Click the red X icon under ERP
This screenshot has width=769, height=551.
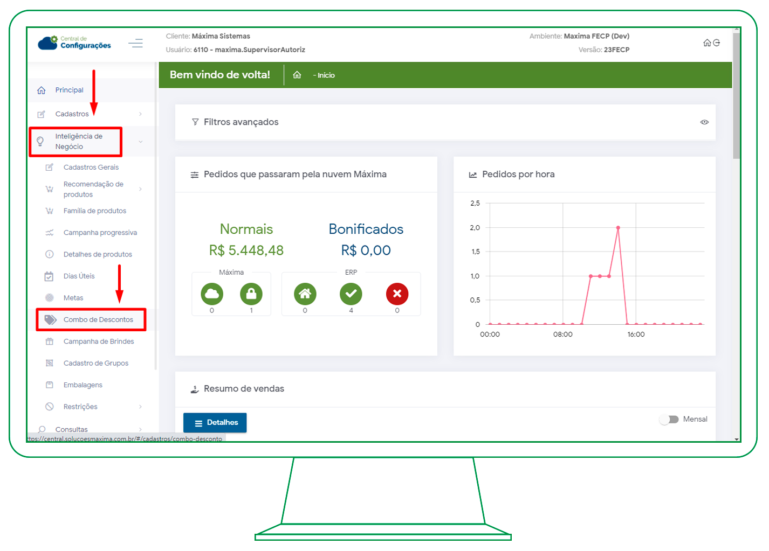(397, 294)
